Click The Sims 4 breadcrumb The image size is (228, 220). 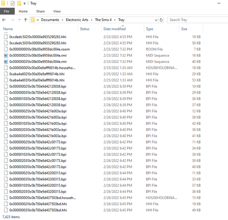[103, 20]
